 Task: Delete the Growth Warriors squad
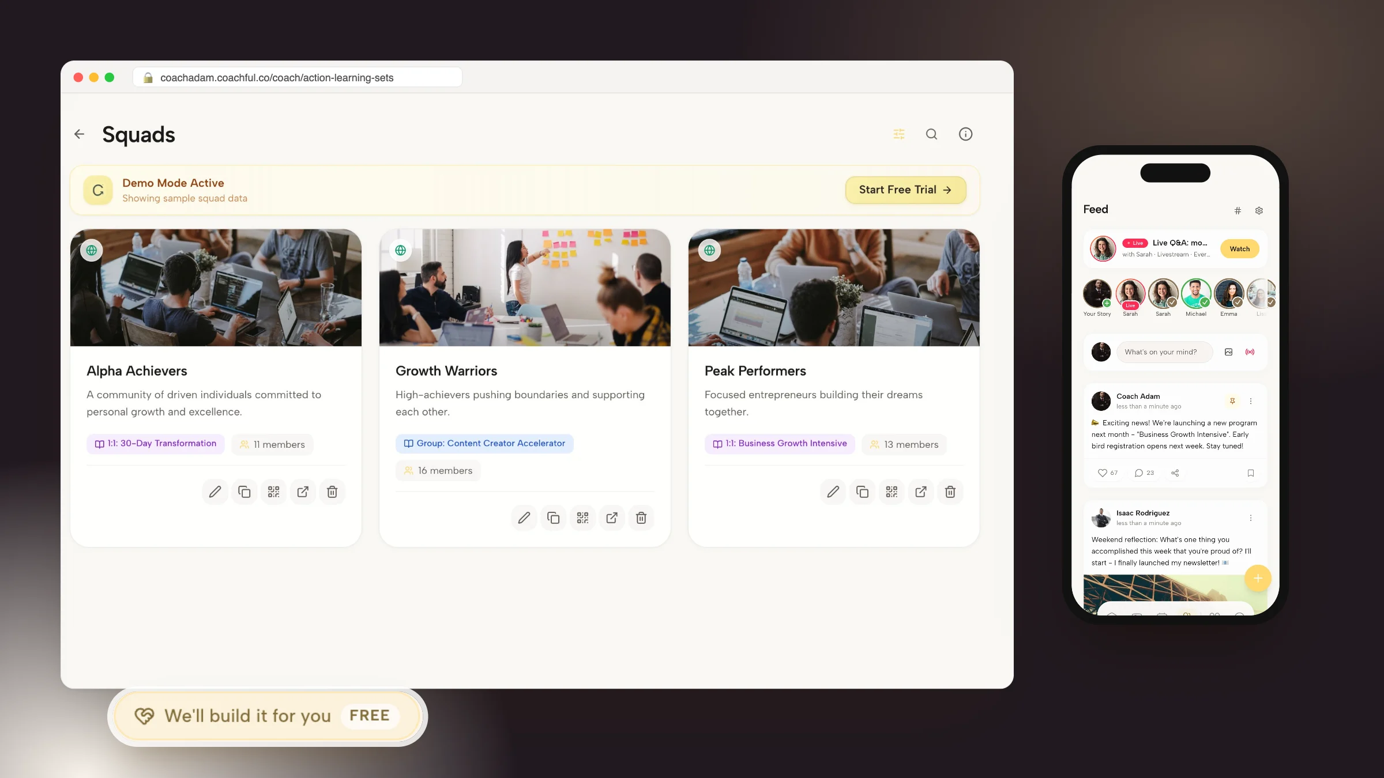click(641, 518)
